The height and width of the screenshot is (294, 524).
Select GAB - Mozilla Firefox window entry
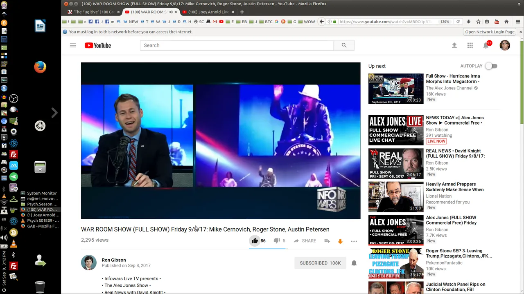coord(40,226)
